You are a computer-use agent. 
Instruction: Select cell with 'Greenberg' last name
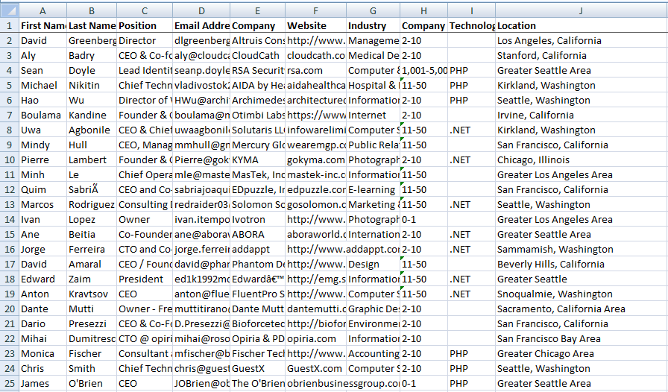point(92,40)
